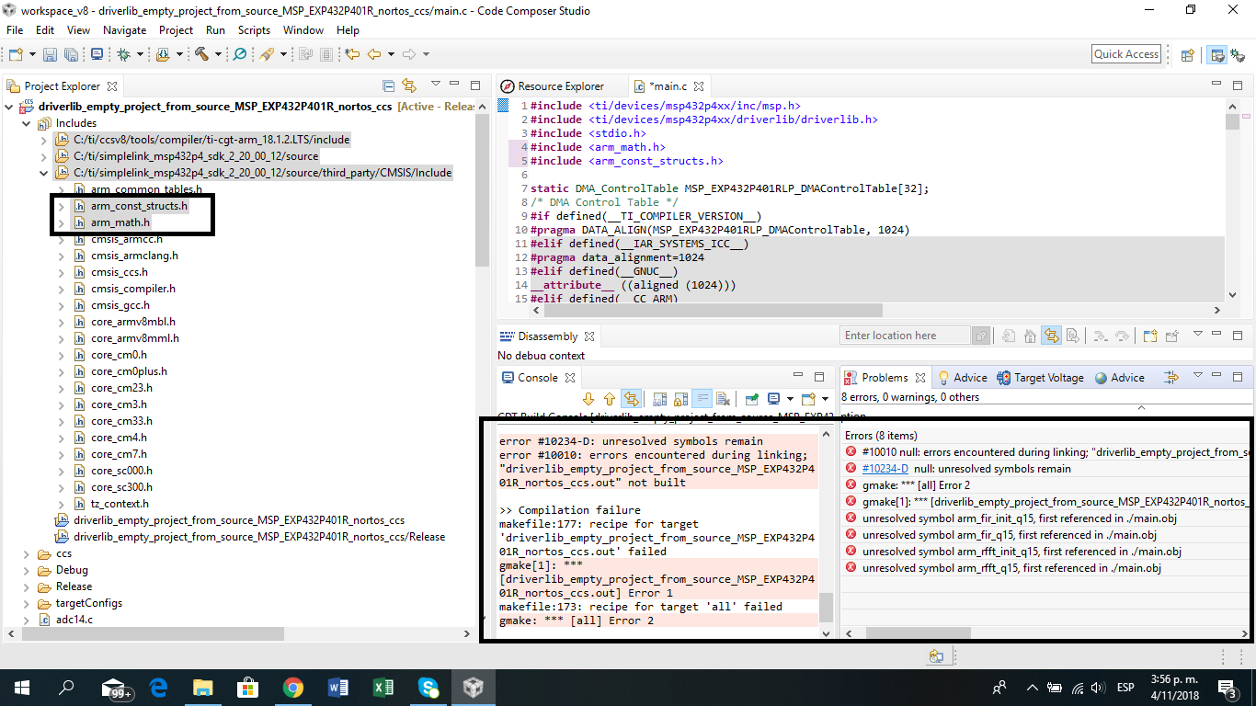Viewport: 1256px width, 706px height.
Task: Open the Run menu
Action: coord(215,30)
